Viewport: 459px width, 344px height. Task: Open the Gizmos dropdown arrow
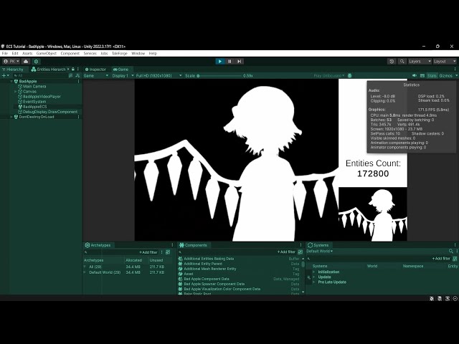(x=456, y=76)
